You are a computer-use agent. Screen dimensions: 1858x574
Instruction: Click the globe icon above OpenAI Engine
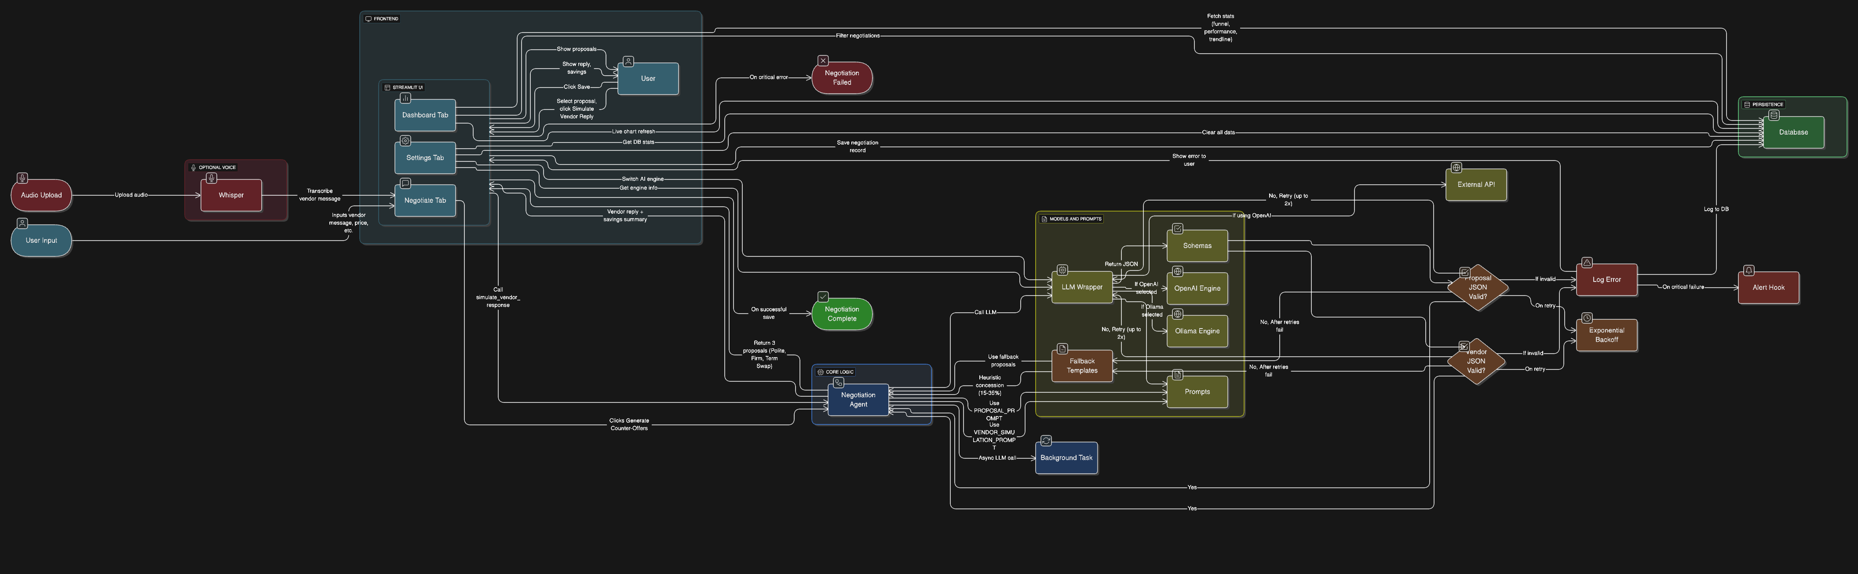[x=1177, y=272]
